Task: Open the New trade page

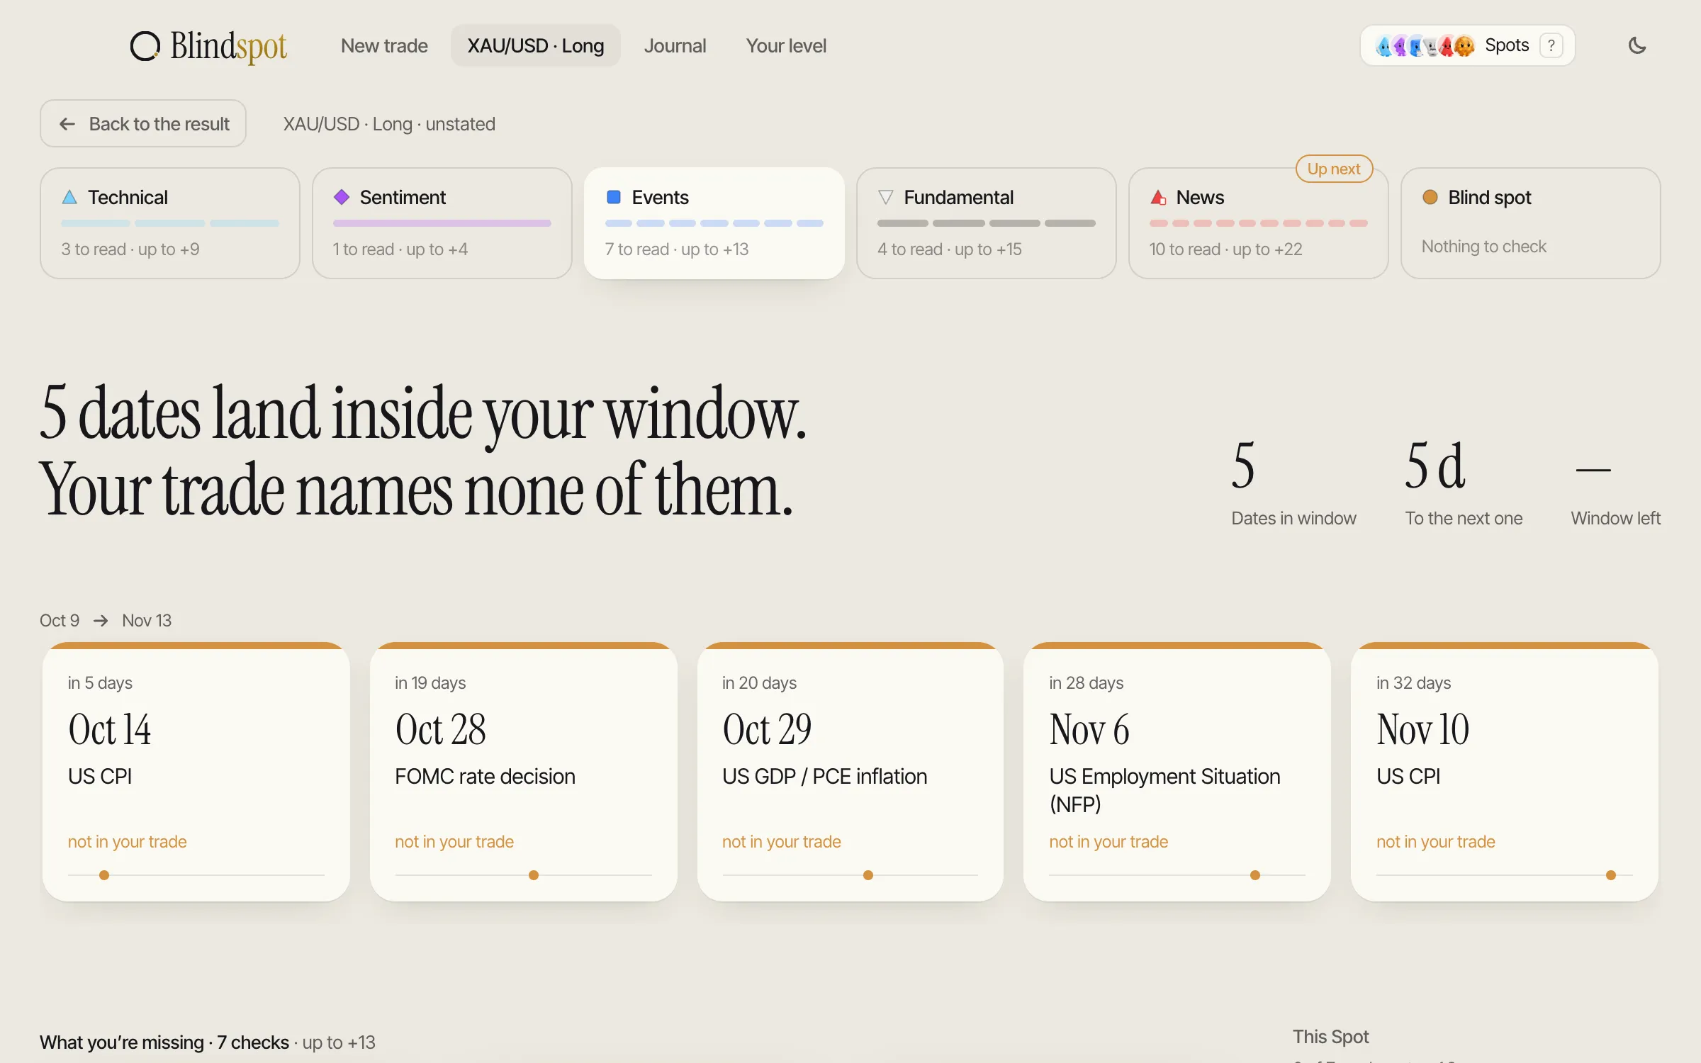Action: 384,45
